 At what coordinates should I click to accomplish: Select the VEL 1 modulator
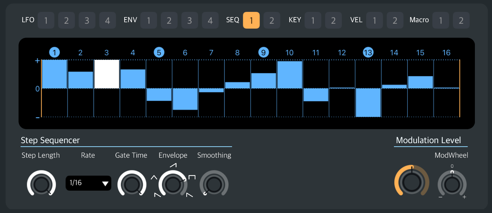point(374,20)
